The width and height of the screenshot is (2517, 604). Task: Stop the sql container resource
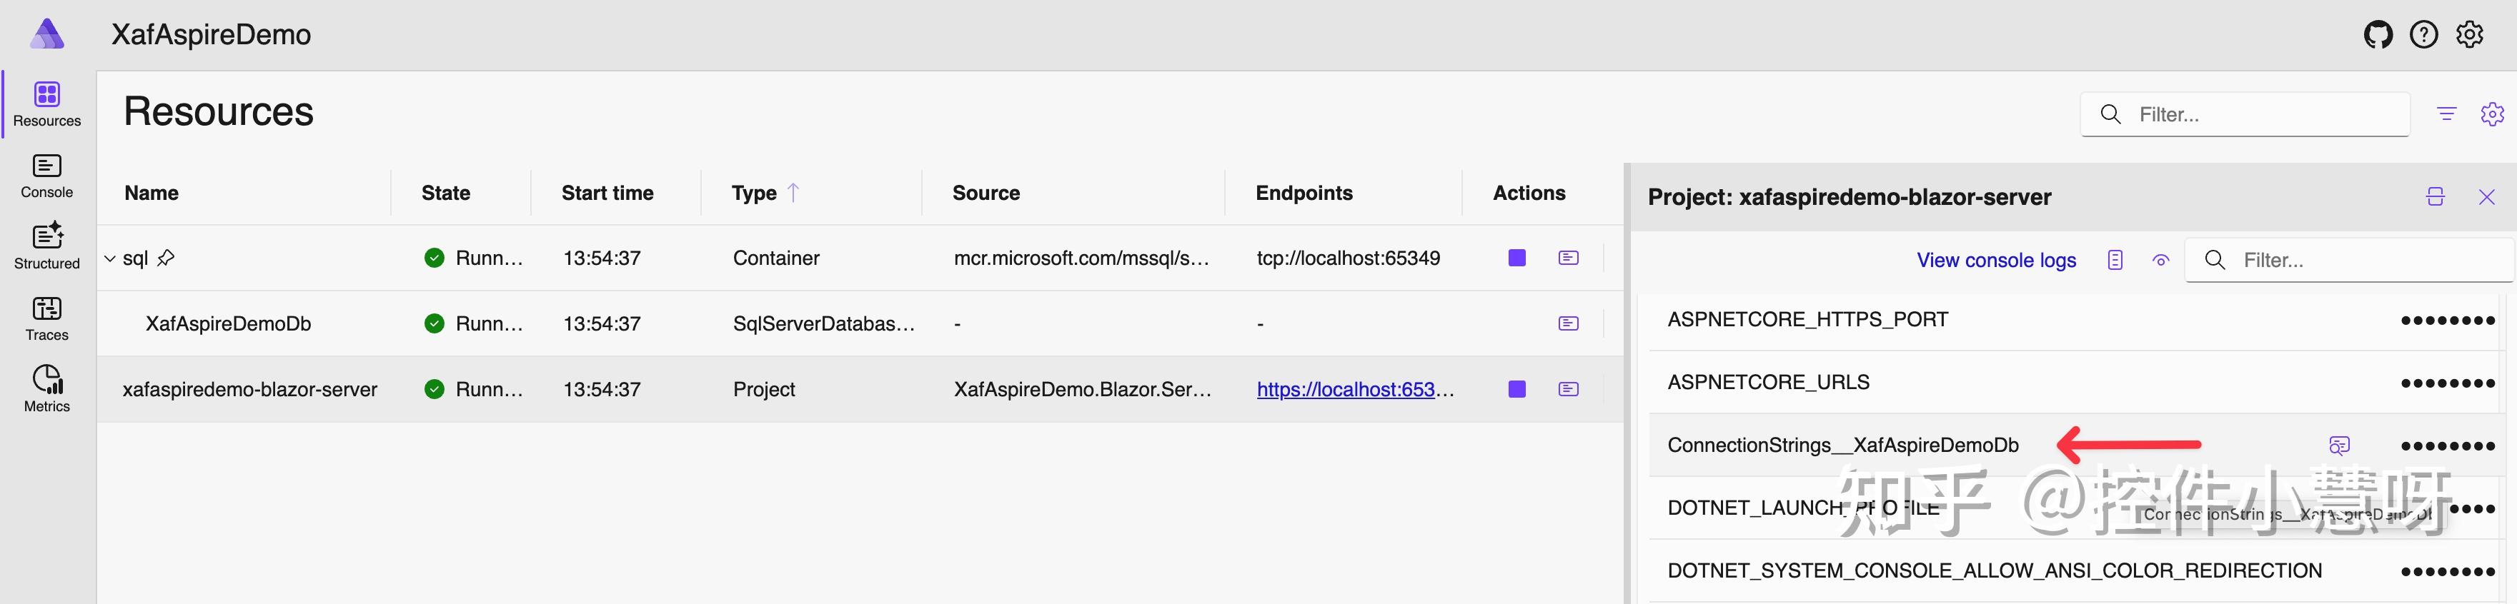1516,258
